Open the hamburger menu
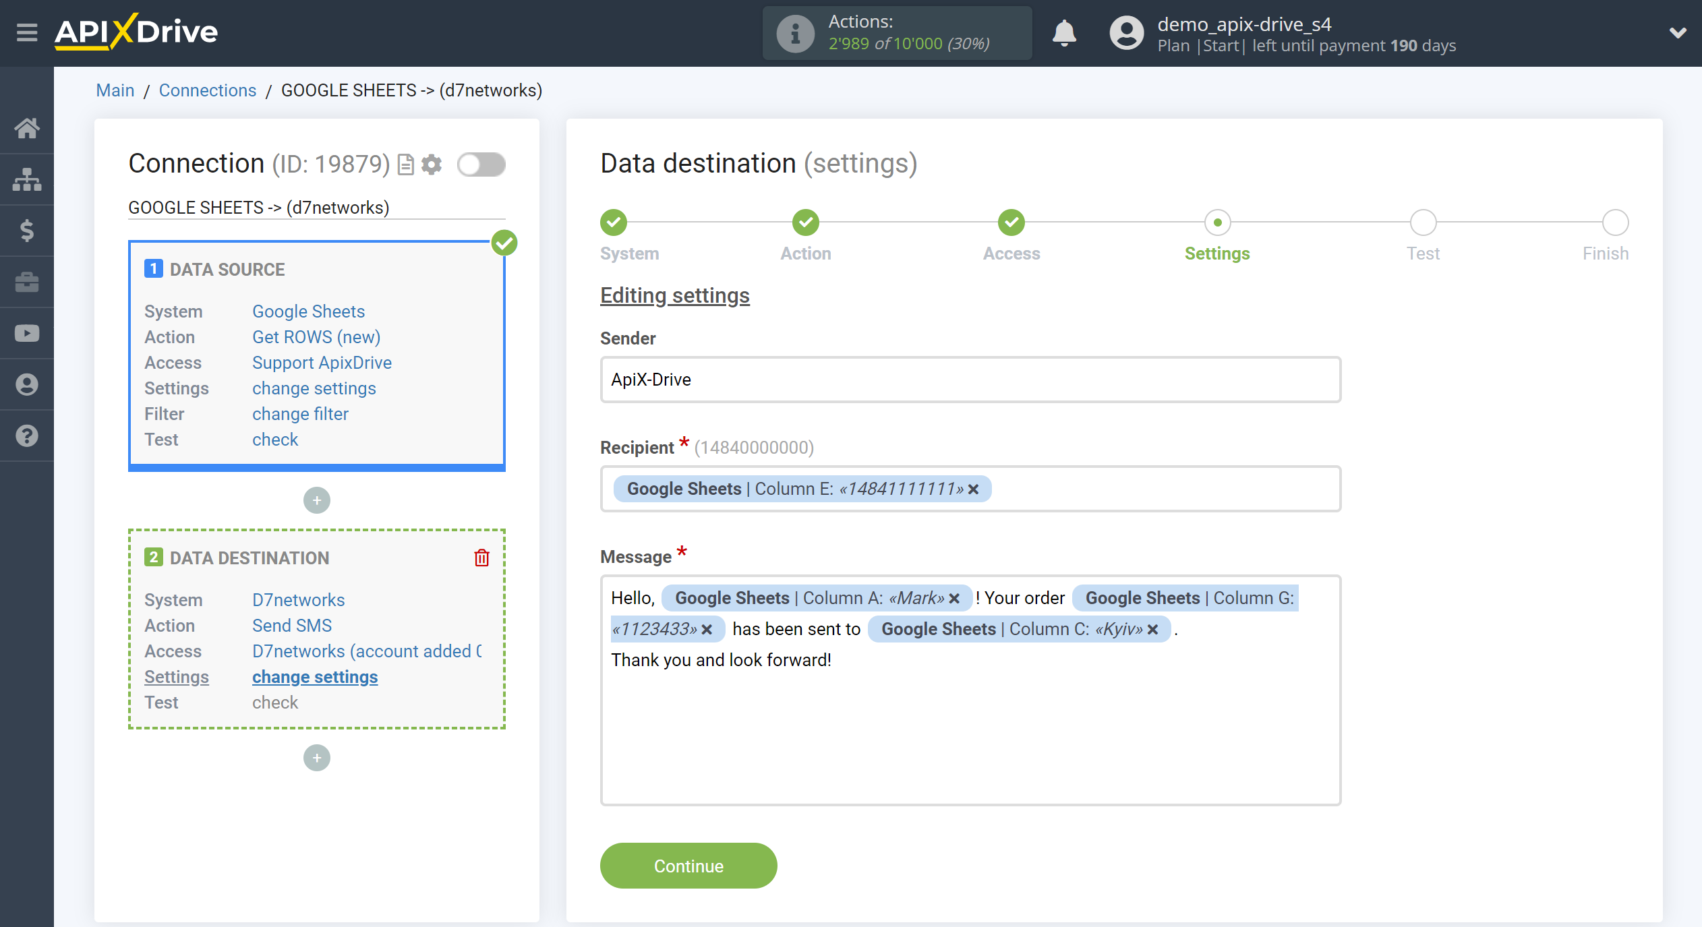 (27, 32)
